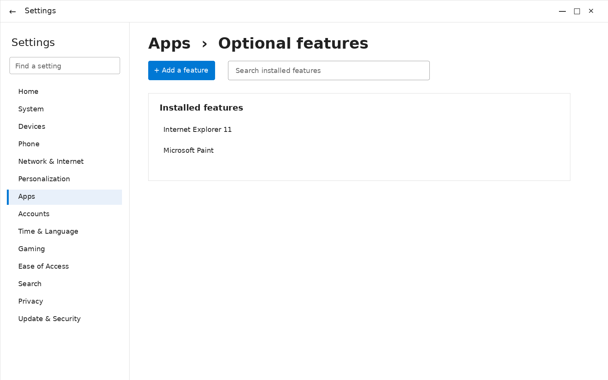Maximize the Settings window
Viewport: 608px width, 380px height.
coord(577,11)
